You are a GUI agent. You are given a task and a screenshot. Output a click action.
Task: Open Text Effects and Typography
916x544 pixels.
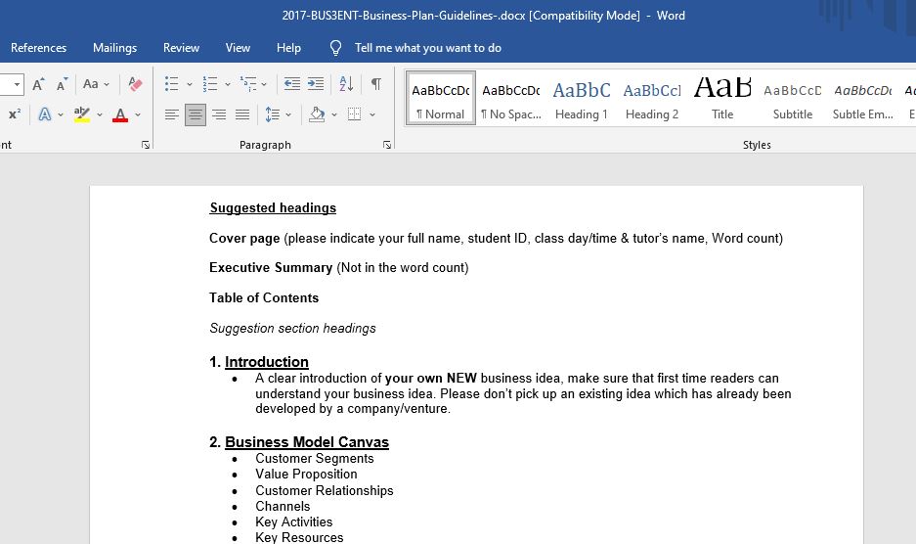(x=44, y=114)
